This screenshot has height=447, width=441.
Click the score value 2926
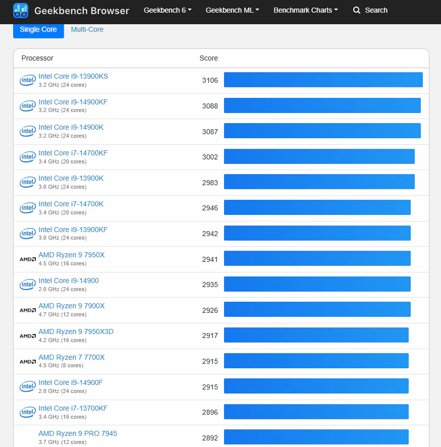click(x=210, y=310)
